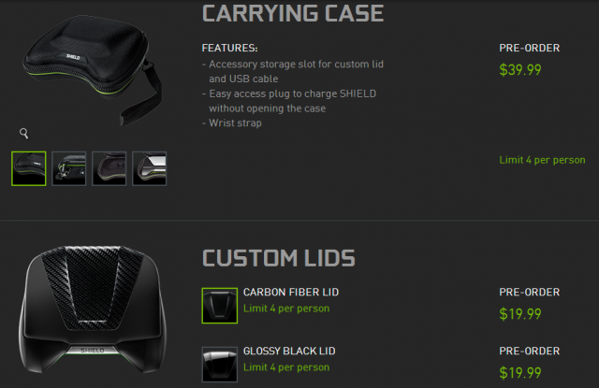Click the CARRYING CASE heading

pyautogui.click(x=293, y=13)
